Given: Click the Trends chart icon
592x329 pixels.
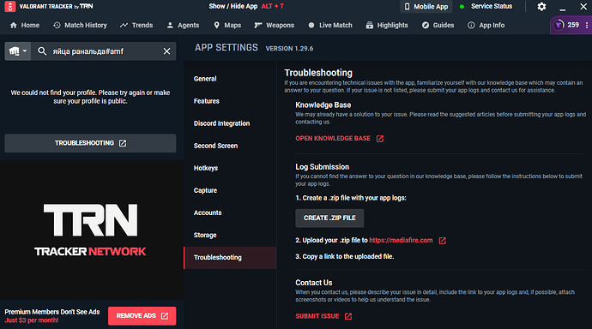Looking at the screenshot, I should [124, 25].
